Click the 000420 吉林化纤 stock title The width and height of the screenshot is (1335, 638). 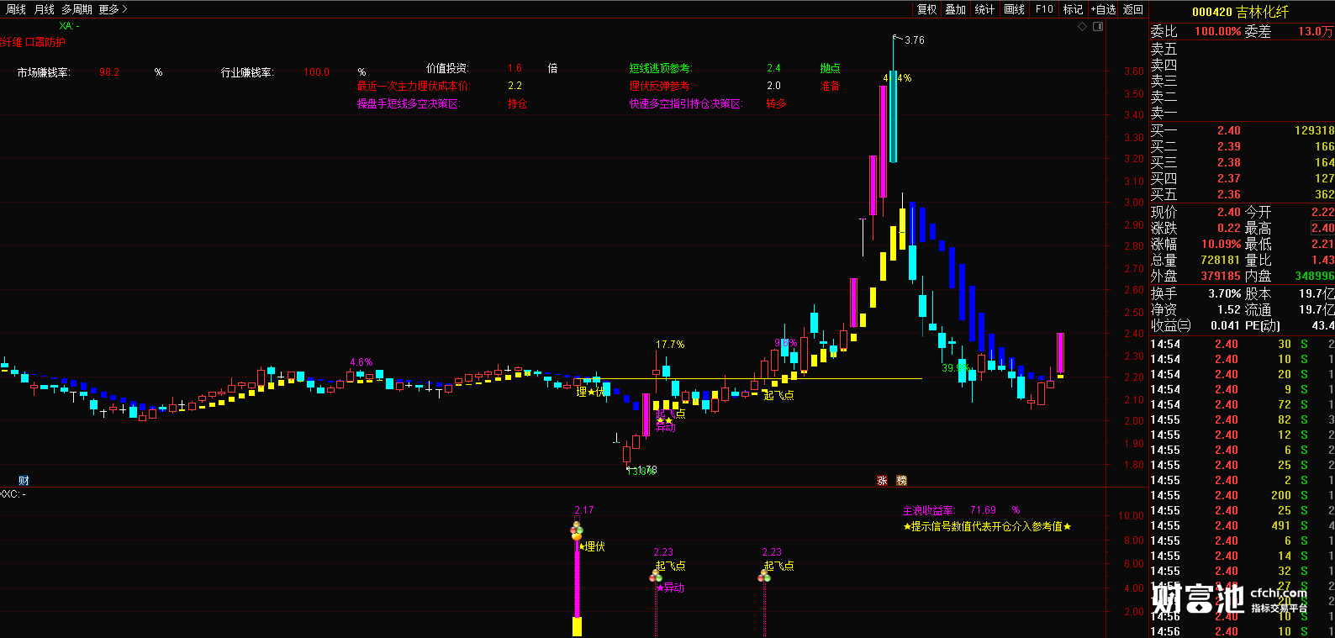click(1240, 12)
